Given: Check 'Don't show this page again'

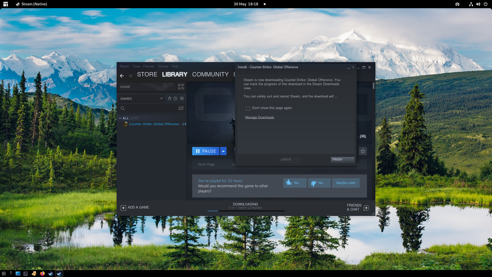Looking at the screenshot, I should [x=248, y=108].
